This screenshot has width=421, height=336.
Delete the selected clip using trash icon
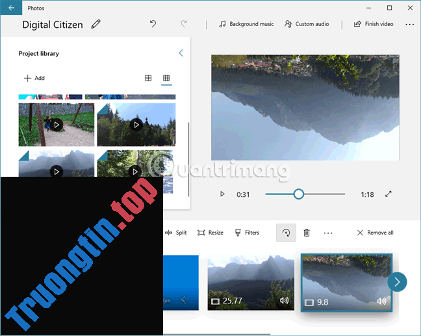tap(307, 233)
